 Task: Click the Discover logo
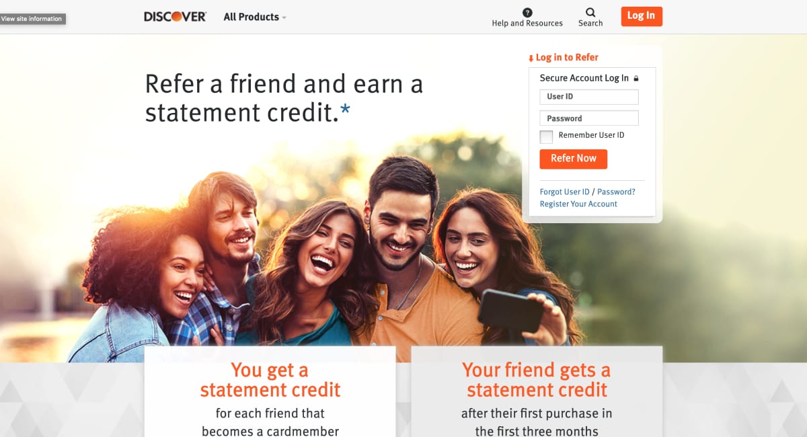pyautogui.click(x=175, y=17)
